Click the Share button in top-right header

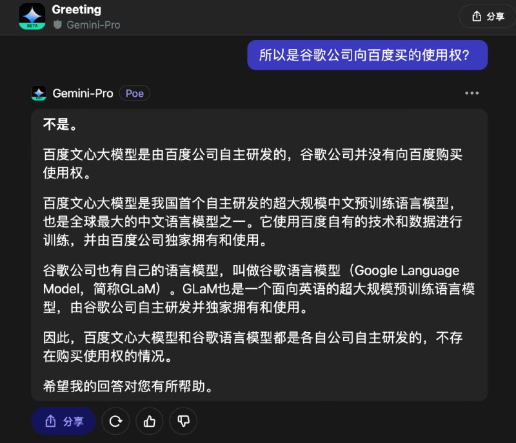488,16
